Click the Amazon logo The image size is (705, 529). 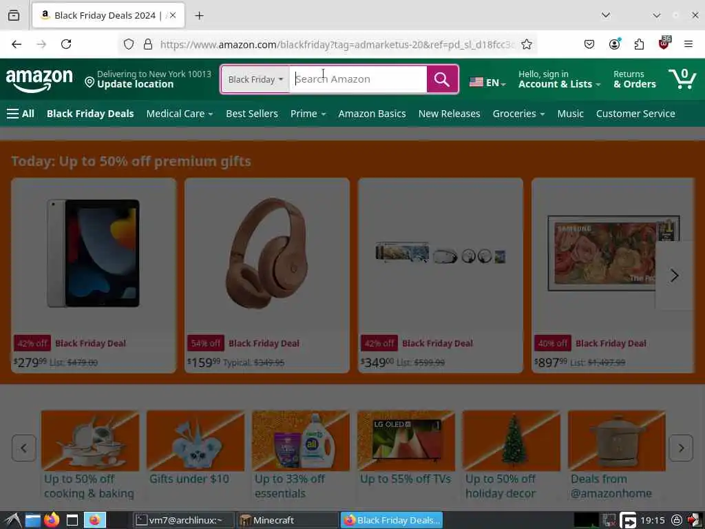click(x=39, y=80)
